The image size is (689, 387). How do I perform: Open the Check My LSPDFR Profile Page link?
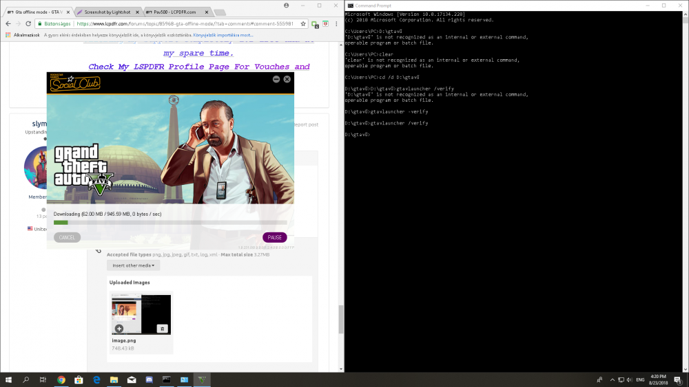point(199,67)
